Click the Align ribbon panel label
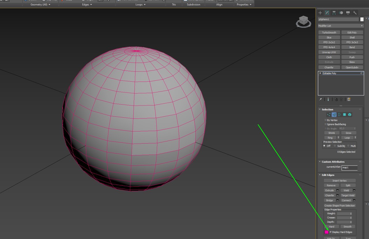This screenshot has width=369, height=239. tap(219, 5)
